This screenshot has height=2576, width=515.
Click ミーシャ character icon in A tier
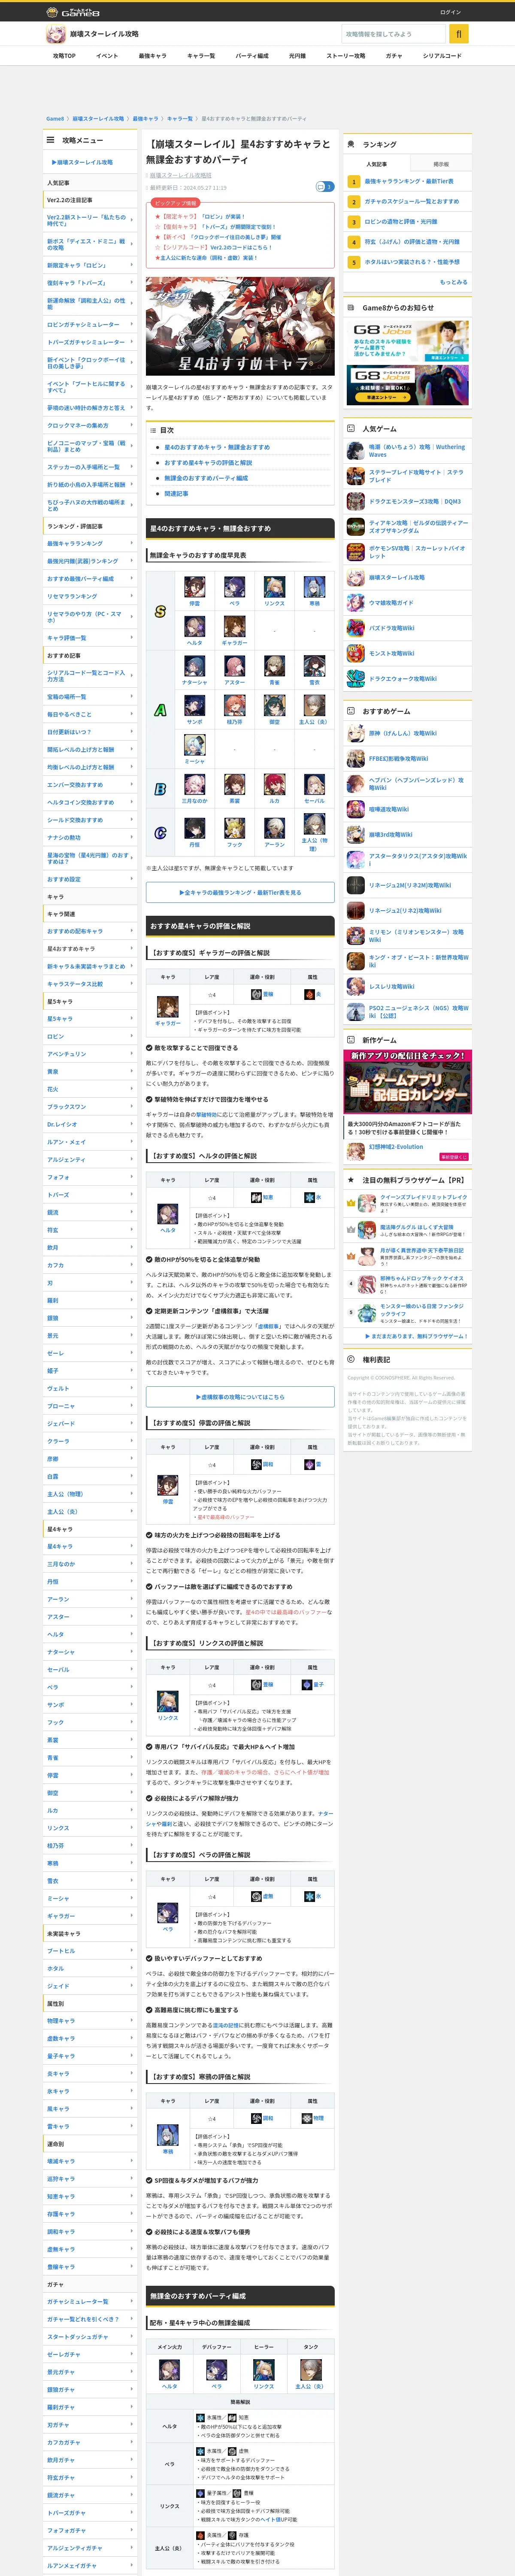pos(194,744)
